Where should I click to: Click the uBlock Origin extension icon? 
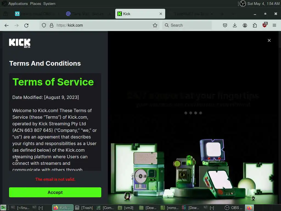265,25
